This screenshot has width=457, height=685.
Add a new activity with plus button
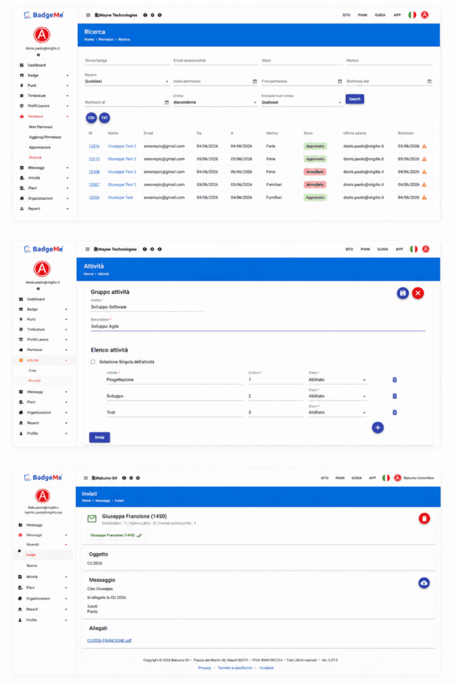pos(378,427)
